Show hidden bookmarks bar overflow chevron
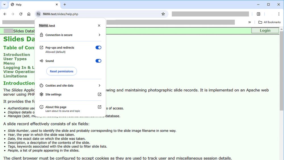The image size is (284, 160). click(250, 22)
